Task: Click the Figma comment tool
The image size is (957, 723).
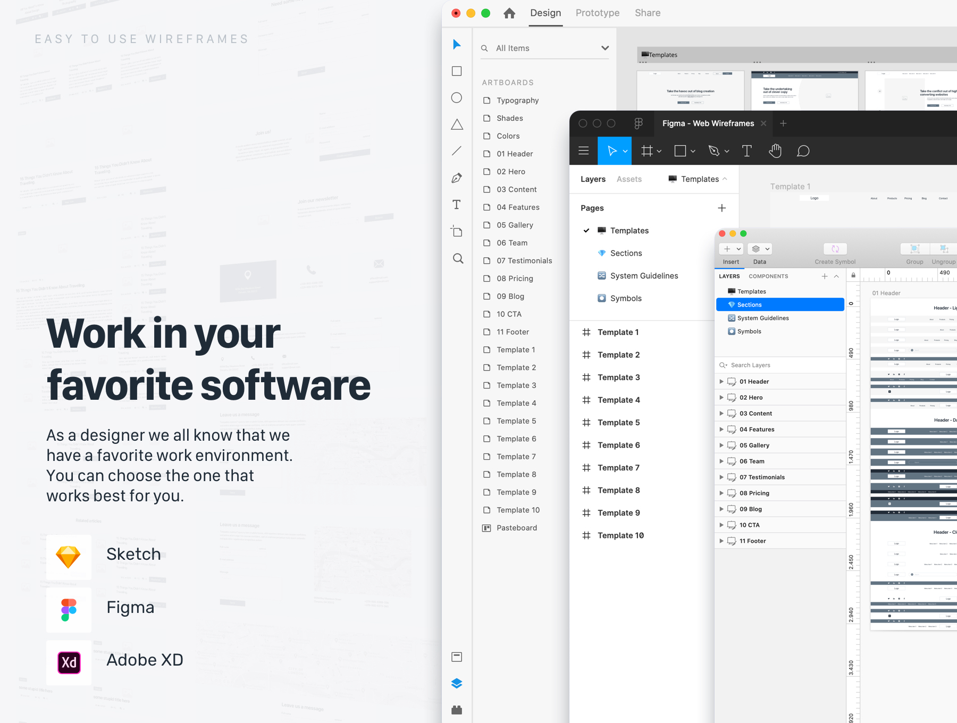Action: (x=803, y=151)
